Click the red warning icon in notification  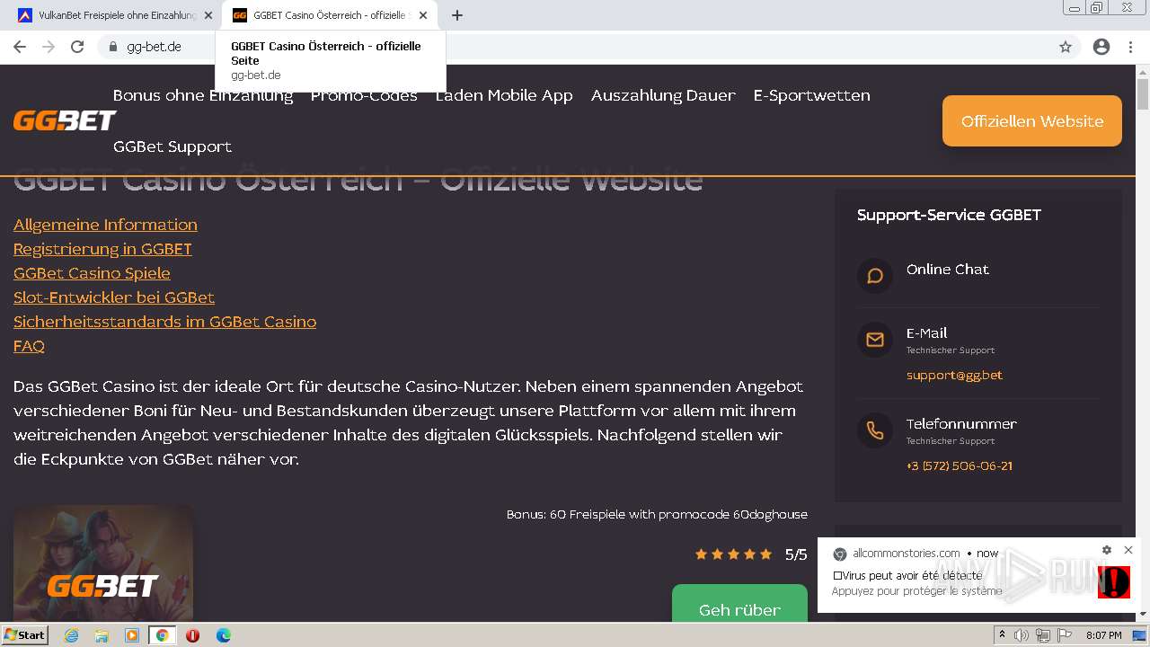1113,582
